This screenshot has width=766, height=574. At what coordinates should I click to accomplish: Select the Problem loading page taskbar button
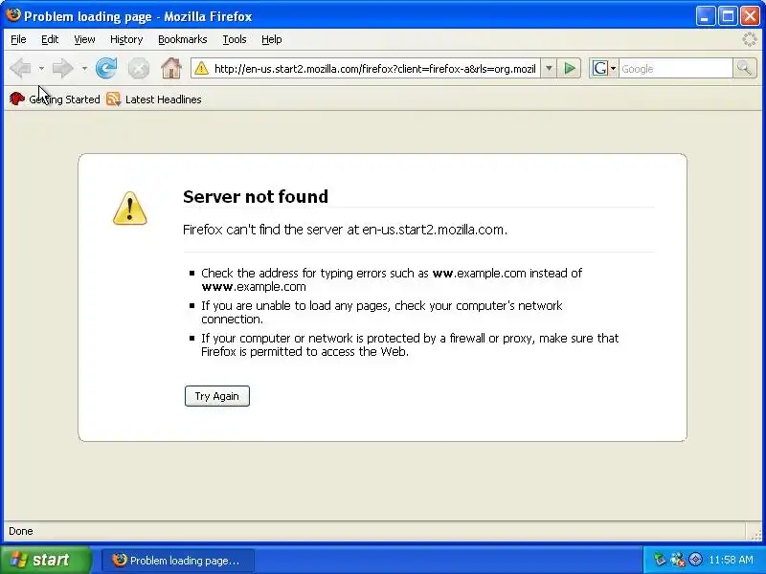click(x=178, y=560)
